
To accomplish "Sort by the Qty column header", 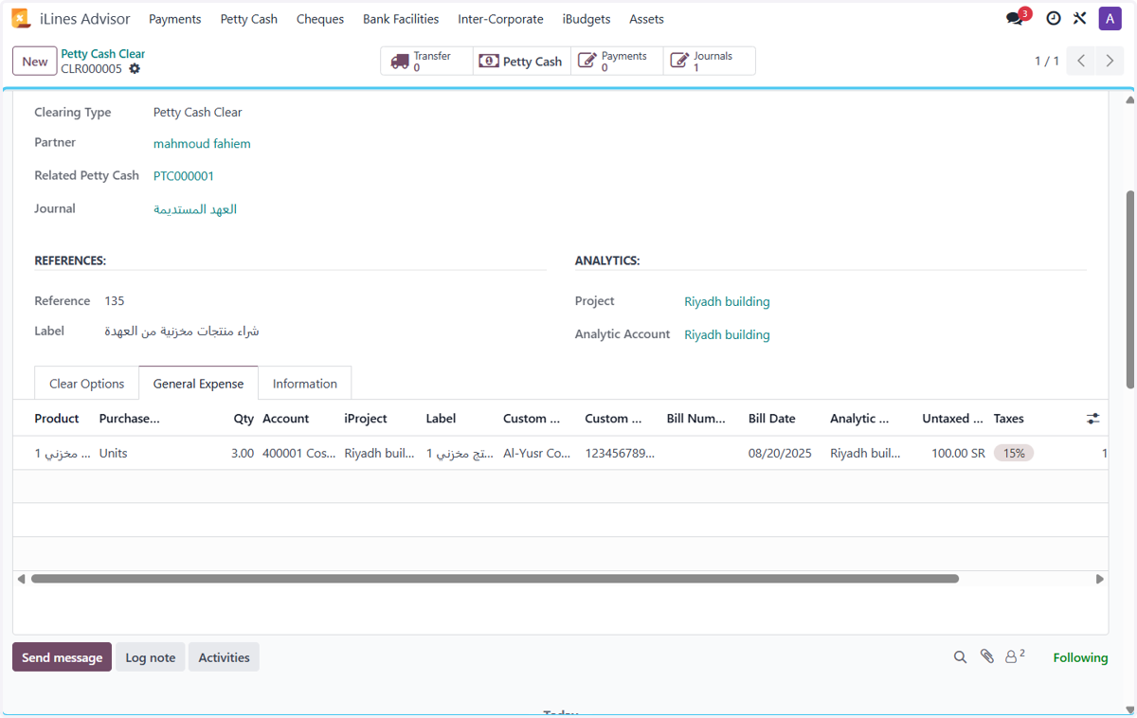I will tap(244, 419).
